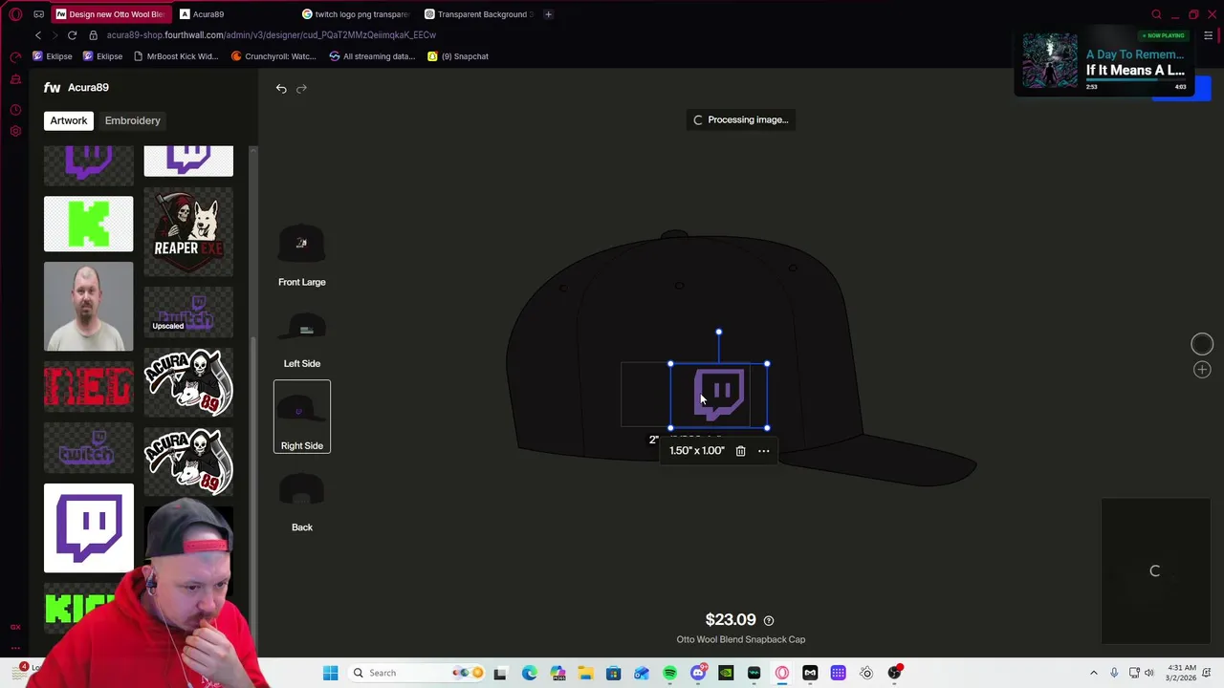
Task: Open the Windows Start menu
Action: click(330, 673)
